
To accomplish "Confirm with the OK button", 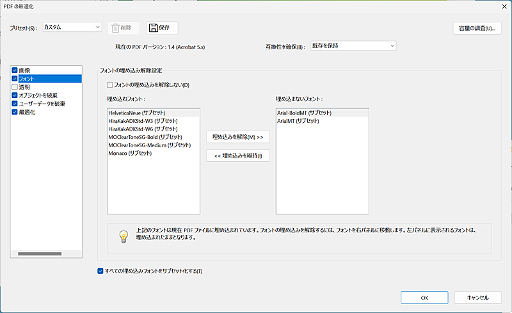I will click(x=424, y=298).
